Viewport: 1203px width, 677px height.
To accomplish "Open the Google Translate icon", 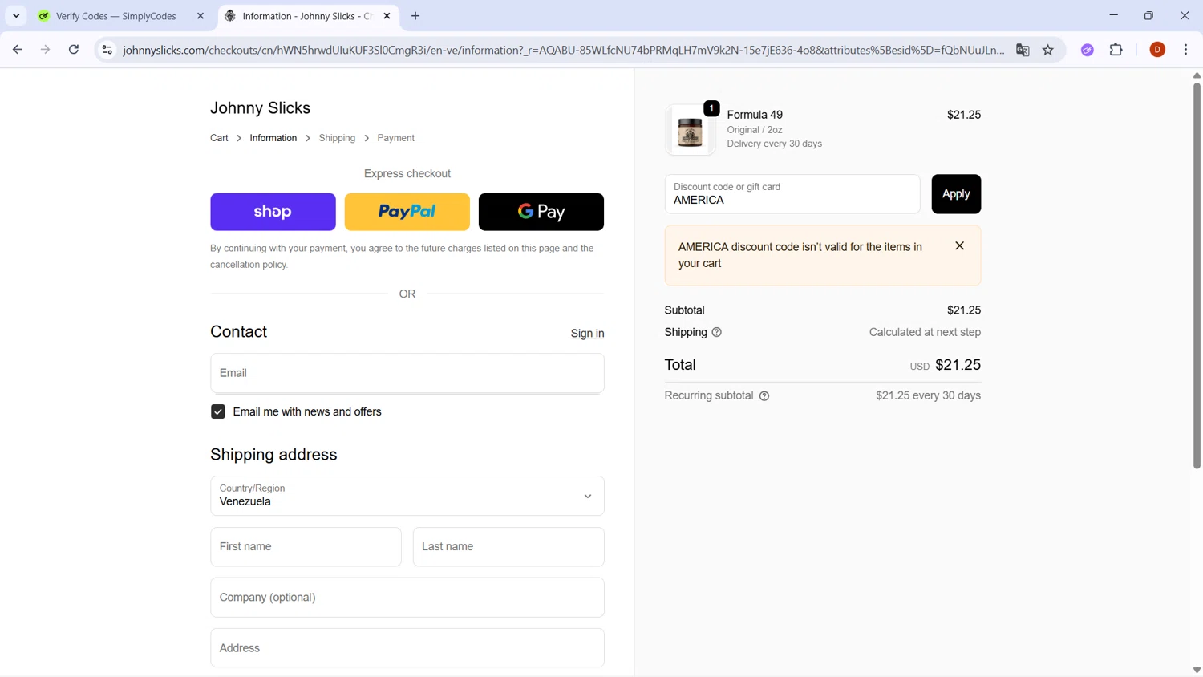I will pyautogui.click(x=1023, y=50).
